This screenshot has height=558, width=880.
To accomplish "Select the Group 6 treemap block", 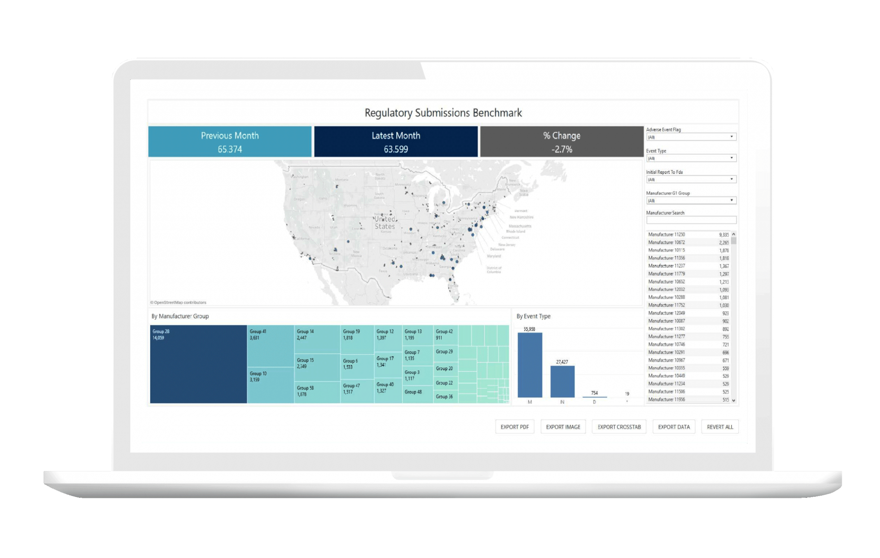I will click(x=357, y=367).
